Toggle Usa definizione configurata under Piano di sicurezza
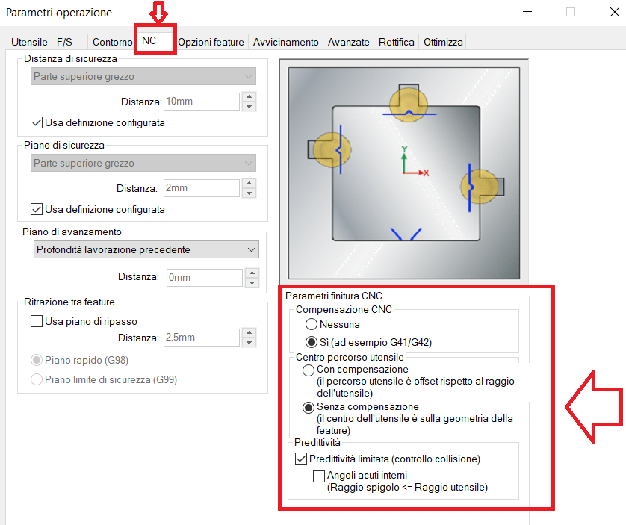The height and width of the screenshot is (525, 626). [x=37, y=209]
